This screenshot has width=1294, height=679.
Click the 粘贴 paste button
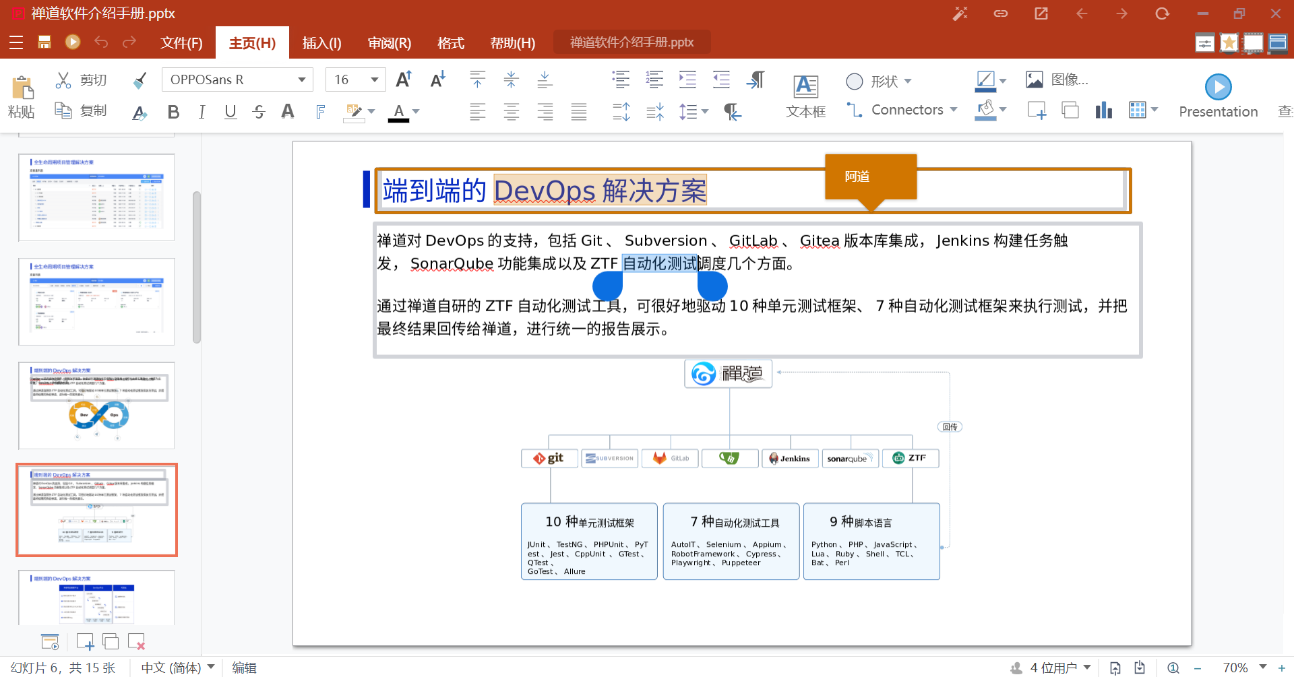(x=22, y=96)
